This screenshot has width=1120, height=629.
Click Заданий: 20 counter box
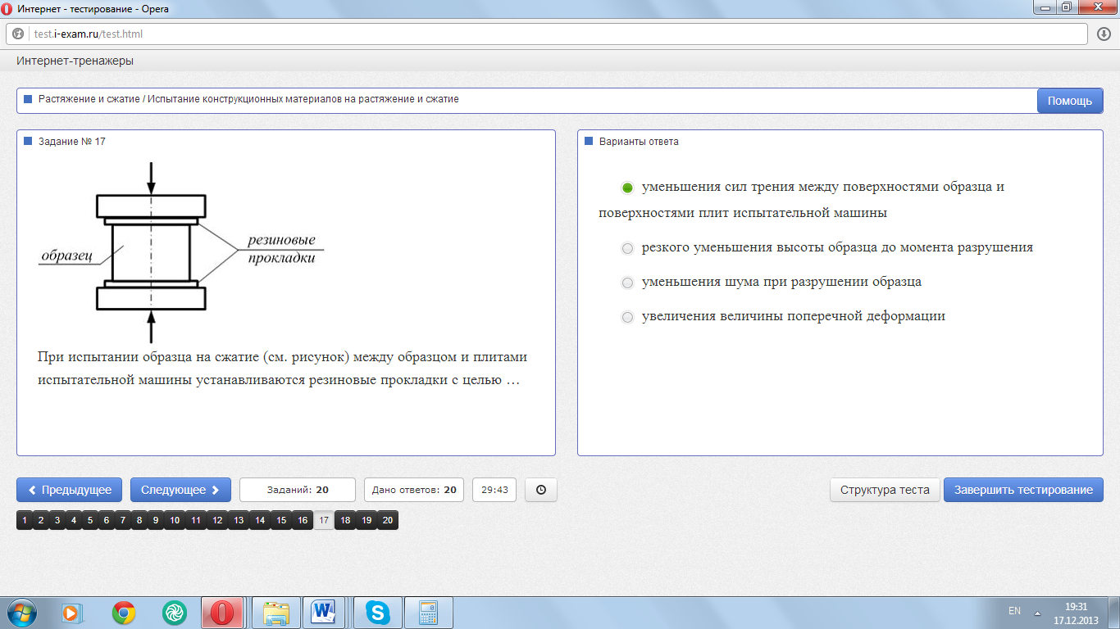click(x=298, y=490)
